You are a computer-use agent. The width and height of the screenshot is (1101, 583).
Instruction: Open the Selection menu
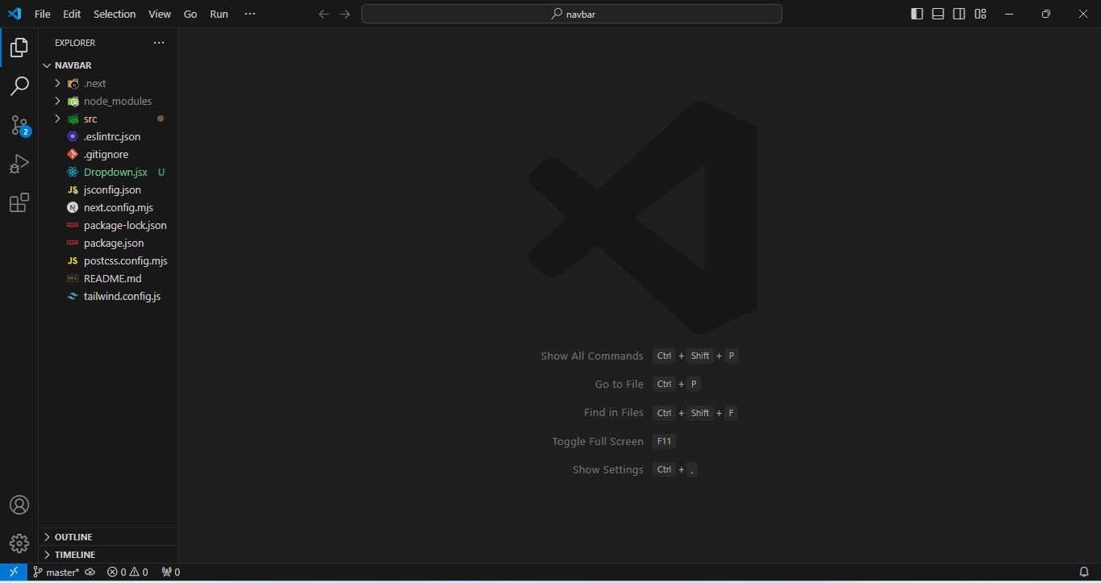coord(115,14)
